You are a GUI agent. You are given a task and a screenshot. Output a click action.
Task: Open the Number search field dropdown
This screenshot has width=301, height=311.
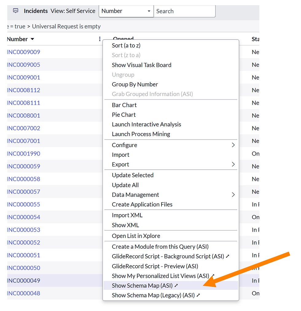pos(126,11)
